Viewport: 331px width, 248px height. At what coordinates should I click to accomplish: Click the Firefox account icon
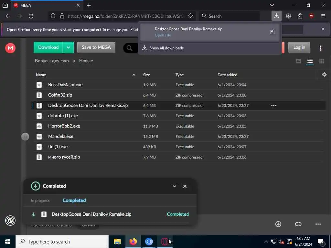point(288,16)
